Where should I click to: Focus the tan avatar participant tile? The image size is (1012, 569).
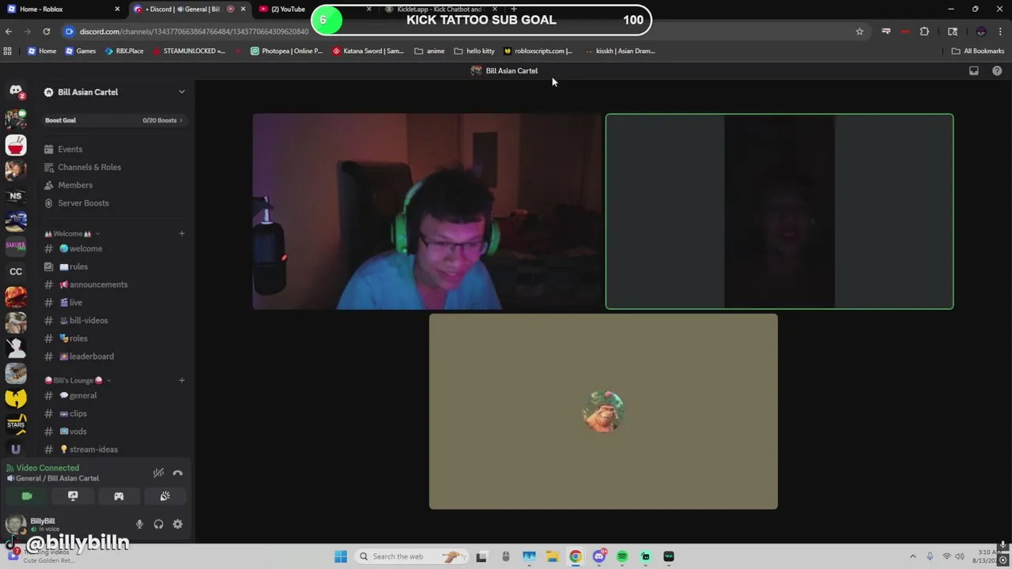pyautogui.click(x=603, y=411)
